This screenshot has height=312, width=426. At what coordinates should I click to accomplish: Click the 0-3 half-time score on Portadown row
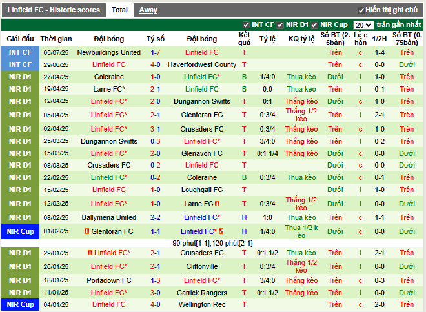380,280
